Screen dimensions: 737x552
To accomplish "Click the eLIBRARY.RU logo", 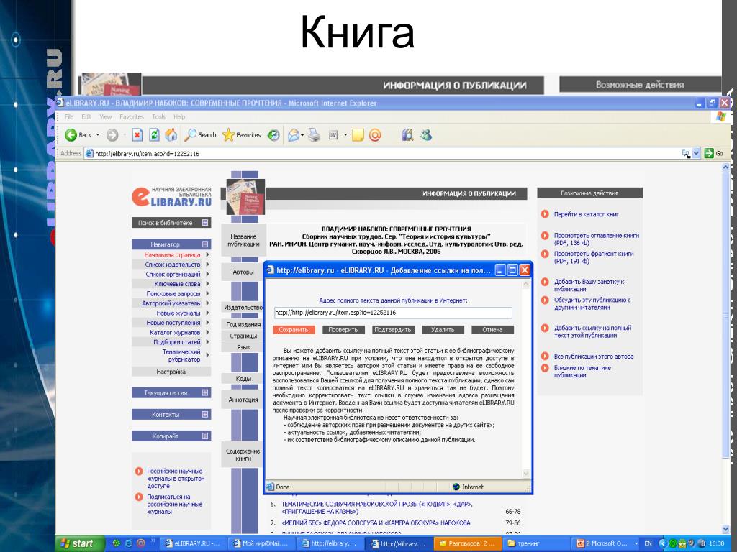I will [x=171, y=197].
